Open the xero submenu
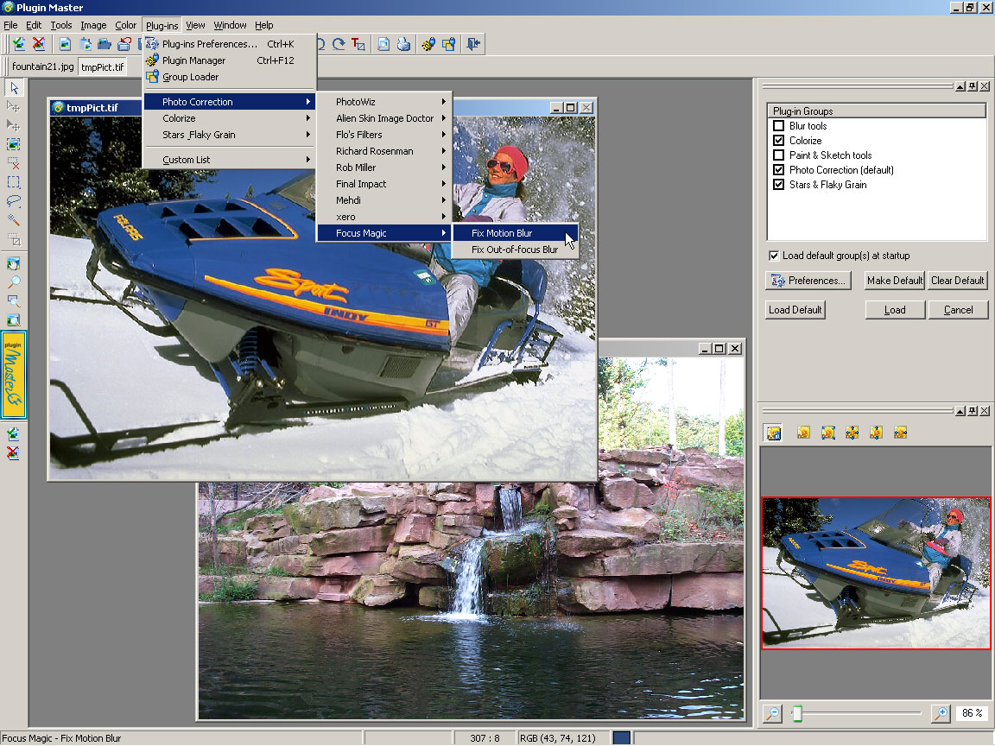995x746 pixels. [x=383, y=217]
